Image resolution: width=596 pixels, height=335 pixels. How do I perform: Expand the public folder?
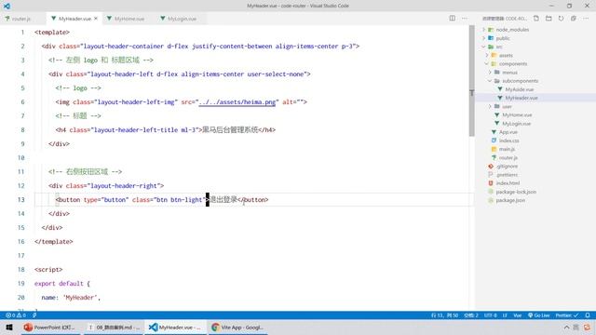[x=503, y=38]
